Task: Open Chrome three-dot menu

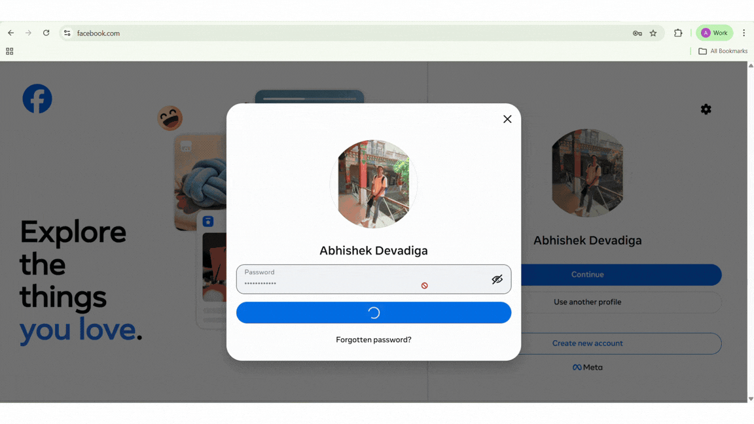Action: pos(744,33)
